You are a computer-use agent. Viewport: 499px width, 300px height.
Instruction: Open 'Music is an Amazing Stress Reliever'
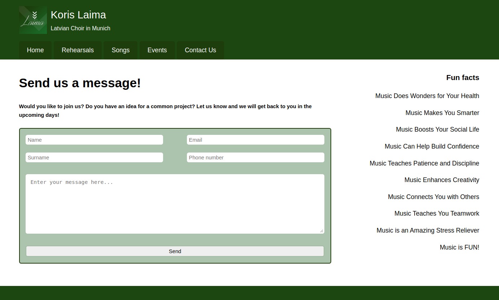coord(428,230)
